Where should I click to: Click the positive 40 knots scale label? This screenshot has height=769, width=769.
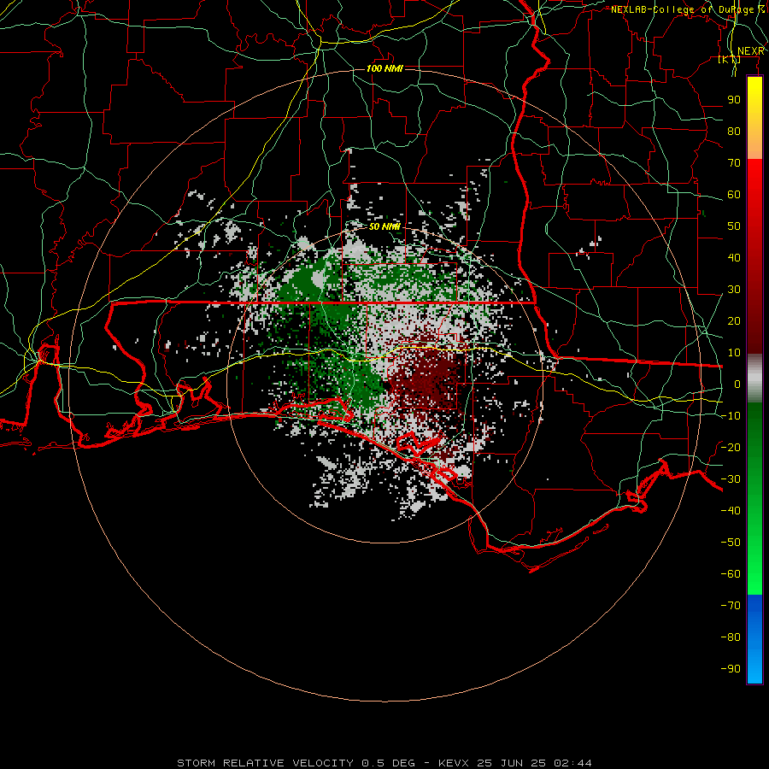[734, 258]
